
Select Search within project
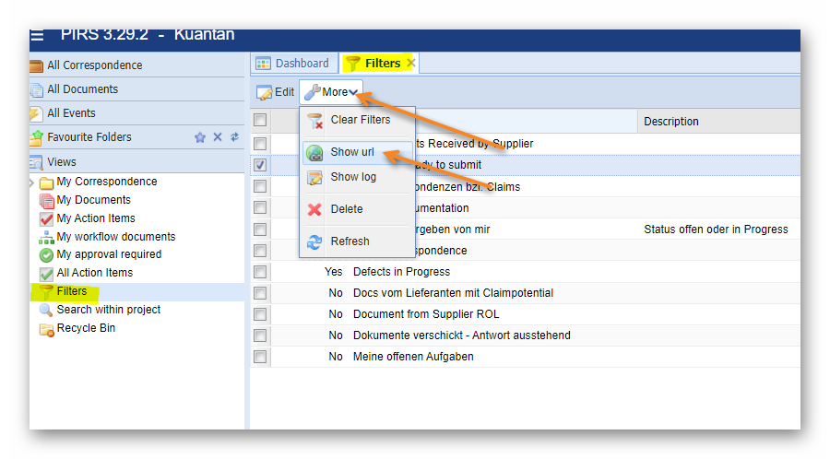click(x=108, y=310)
